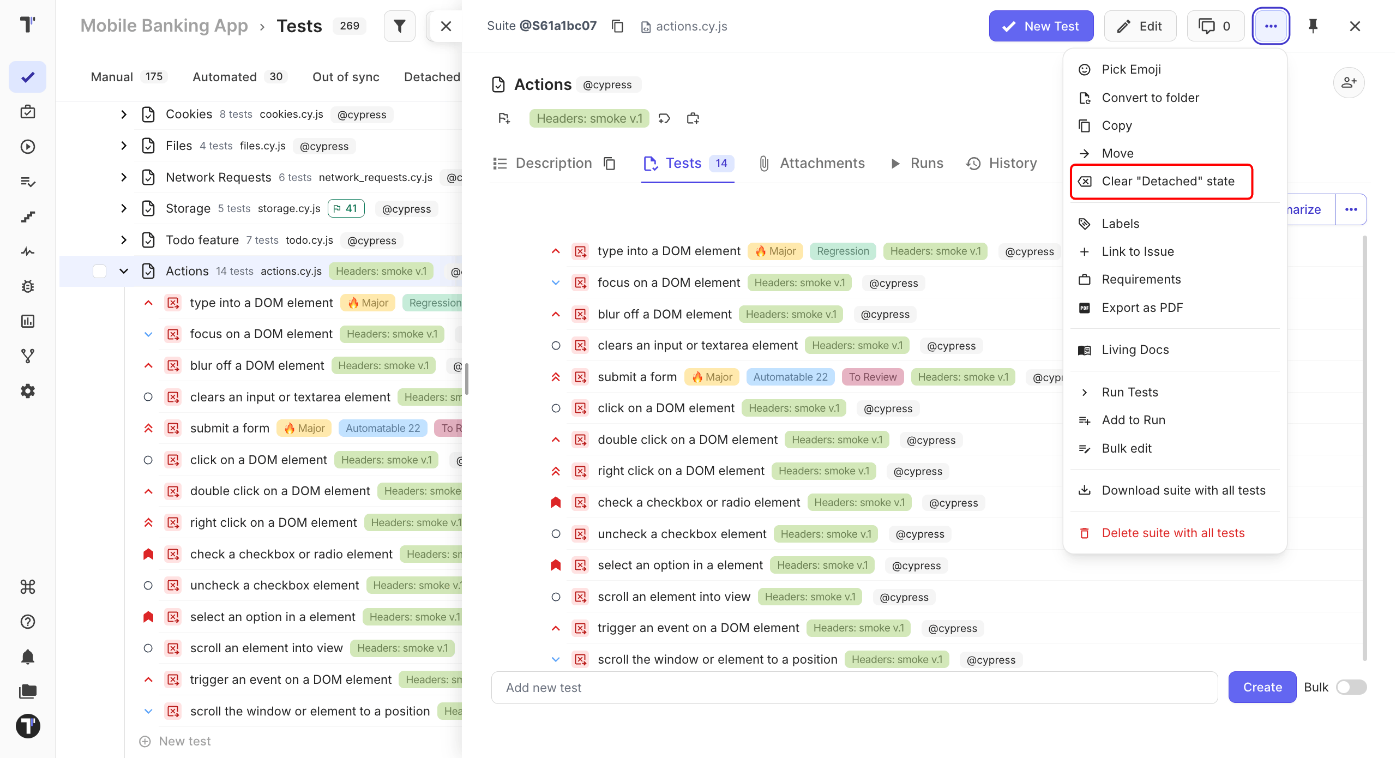Click the Create button

pos(1262,687)
